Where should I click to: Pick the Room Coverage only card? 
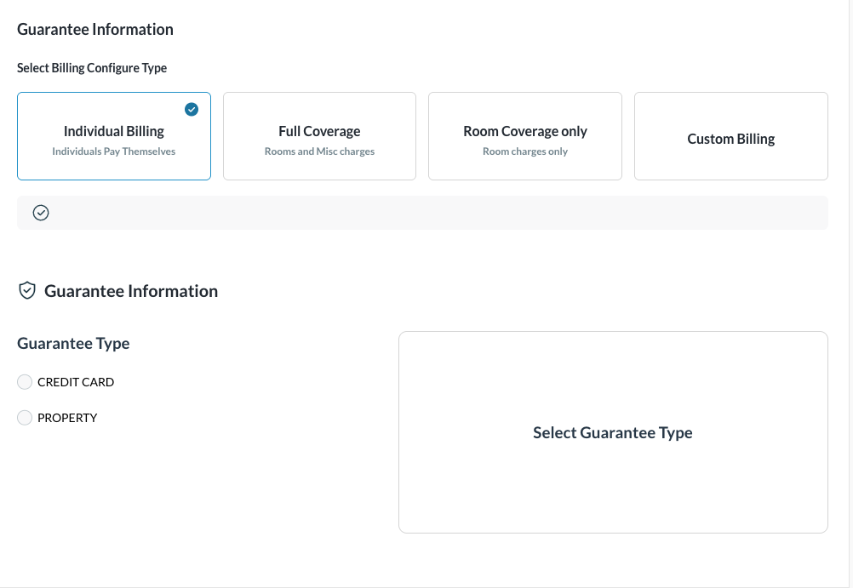click(x=525, y=136)
